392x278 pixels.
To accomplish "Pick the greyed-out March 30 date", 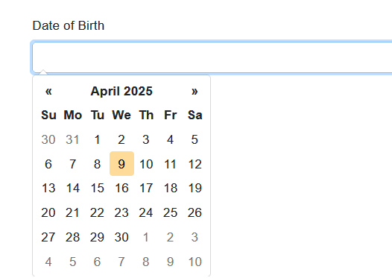I will coord(48,139).
